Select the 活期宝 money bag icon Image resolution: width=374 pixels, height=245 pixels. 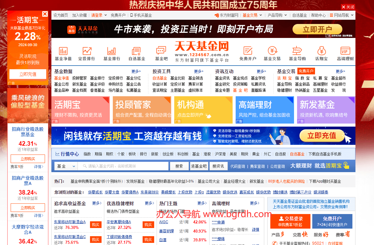(321, 50)
